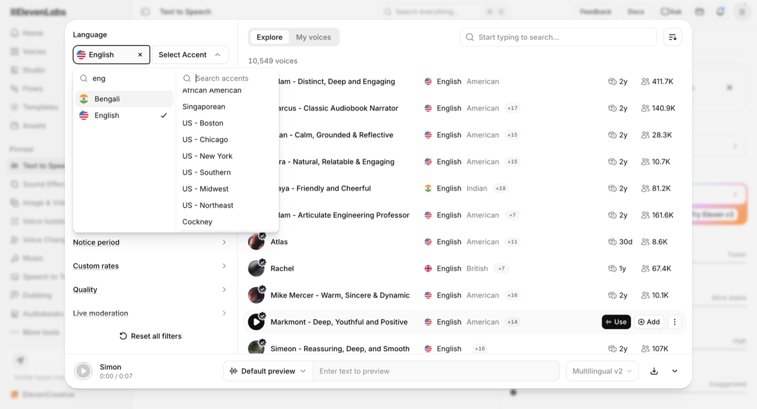The width and height of the screenshot is (757, 409).
Task: Open the Atlas voice avatar
Action: (256, 242)
